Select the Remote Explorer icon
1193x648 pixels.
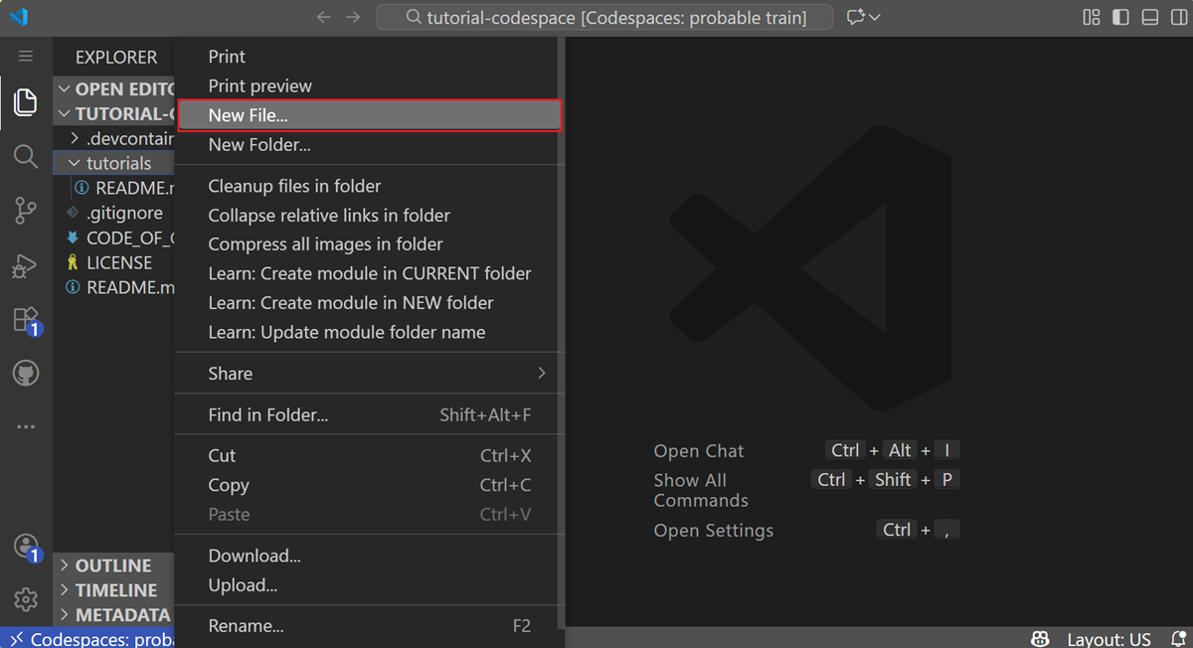26,372
